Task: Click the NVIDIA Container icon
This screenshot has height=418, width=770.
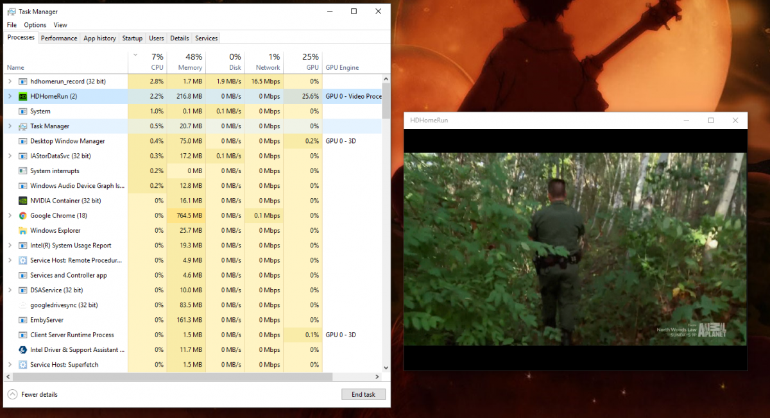Action: (x=23, y=201)
